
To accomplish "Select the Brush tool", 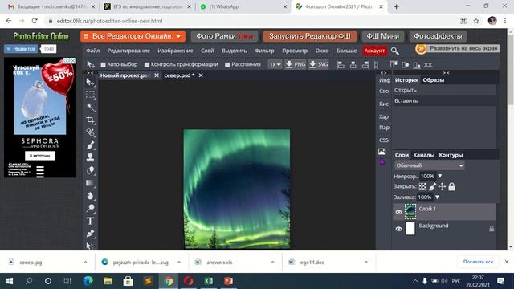I will tap(90, 145).
